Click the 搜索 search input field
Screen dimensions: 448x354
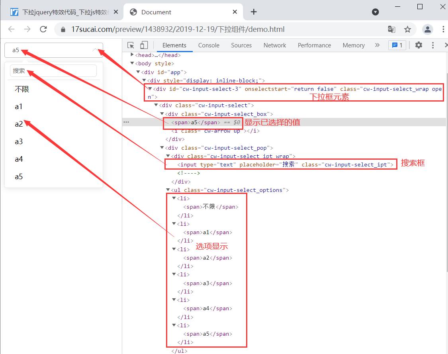pyautogui.click(x=53, y=71)
